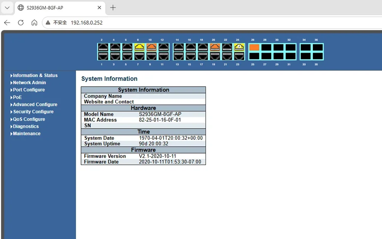Image resolution: width=382 pixels, height=239 pixels.
Task: Click the Hardware section header
Action: coord(143,108)
